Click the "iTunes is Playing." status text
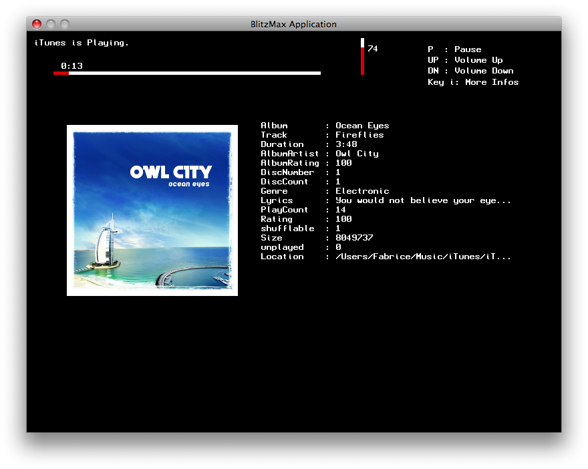 tap(82, 43)
